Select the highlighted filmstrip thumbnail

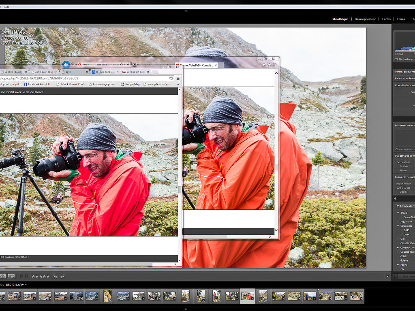[248, 296]
